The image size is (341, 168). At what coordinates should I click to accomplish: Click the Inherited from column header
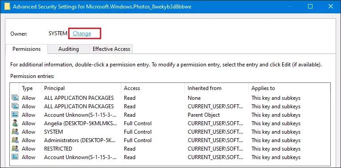coord(217,88)
